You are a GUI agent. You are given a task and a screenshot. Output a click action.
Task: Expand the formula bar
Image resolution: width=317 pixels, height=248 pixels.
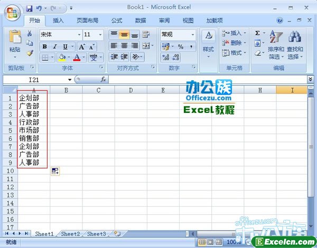coord(311,79)
